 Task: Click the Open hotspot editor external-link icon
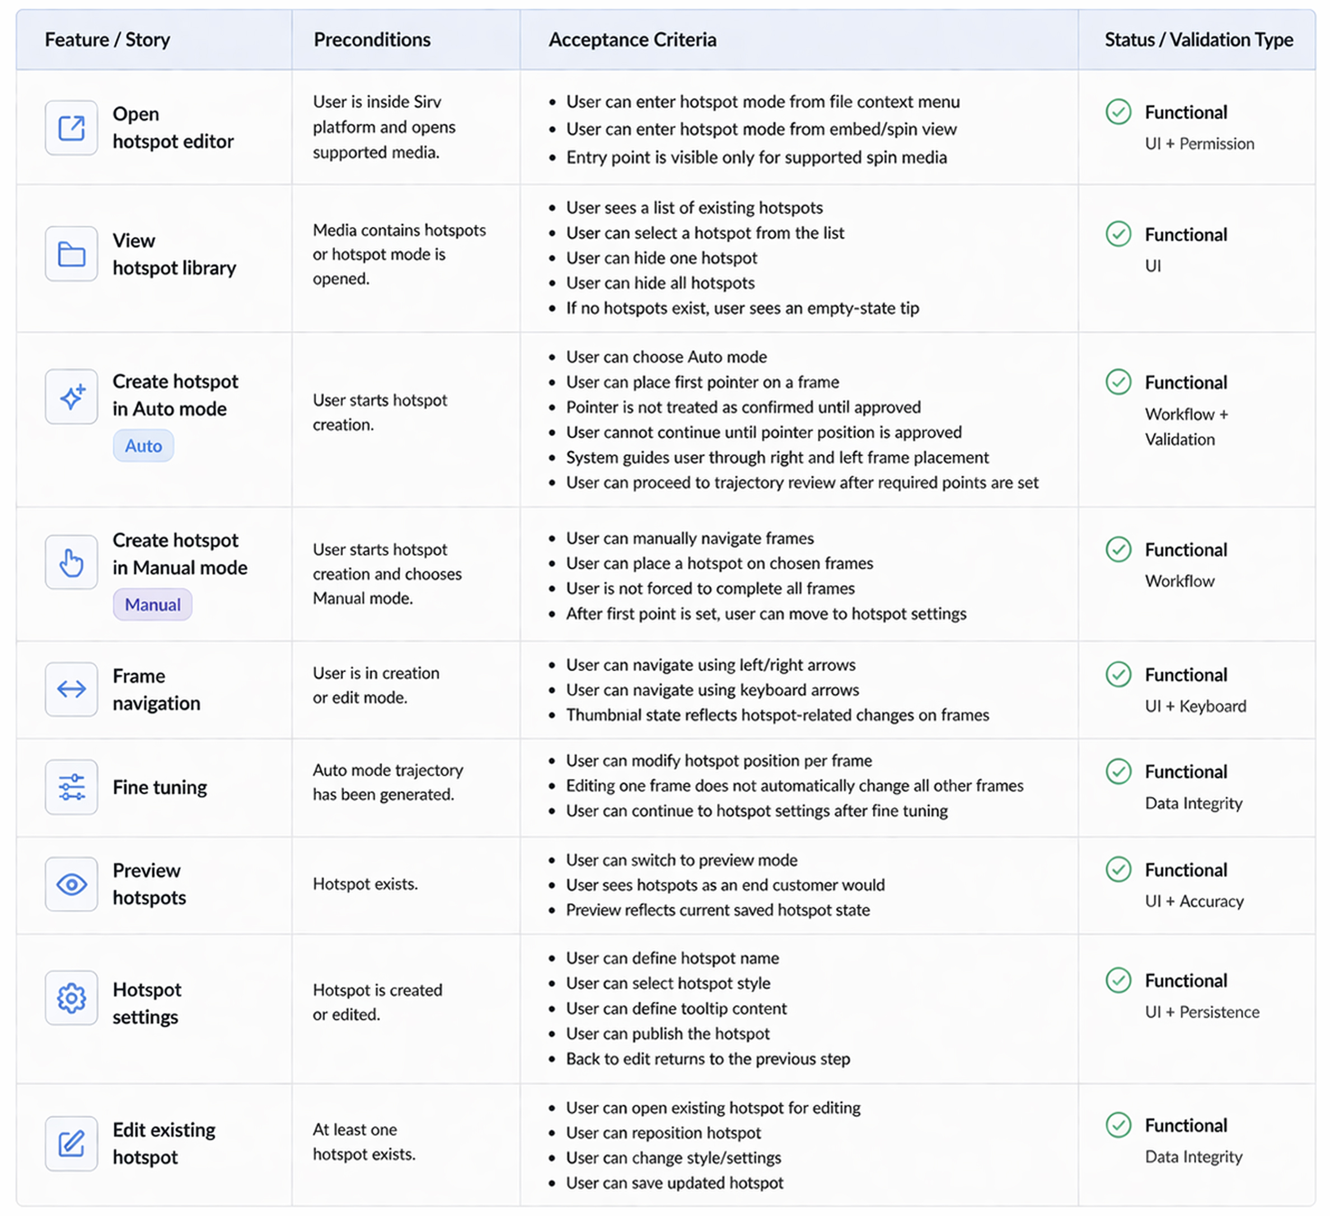71,128
